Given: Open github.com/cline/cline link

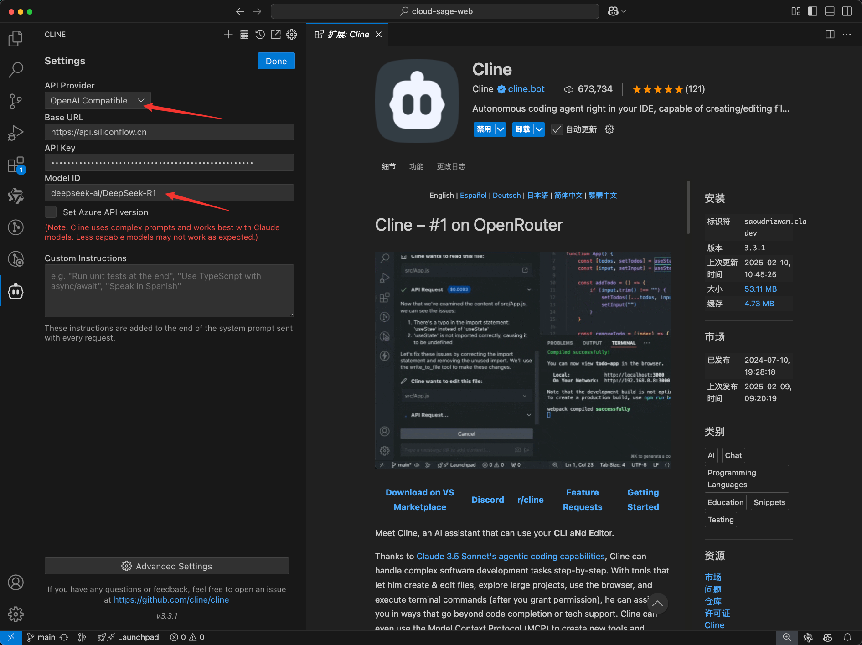Looking at the screenshot, I should [x=171, y=600].
